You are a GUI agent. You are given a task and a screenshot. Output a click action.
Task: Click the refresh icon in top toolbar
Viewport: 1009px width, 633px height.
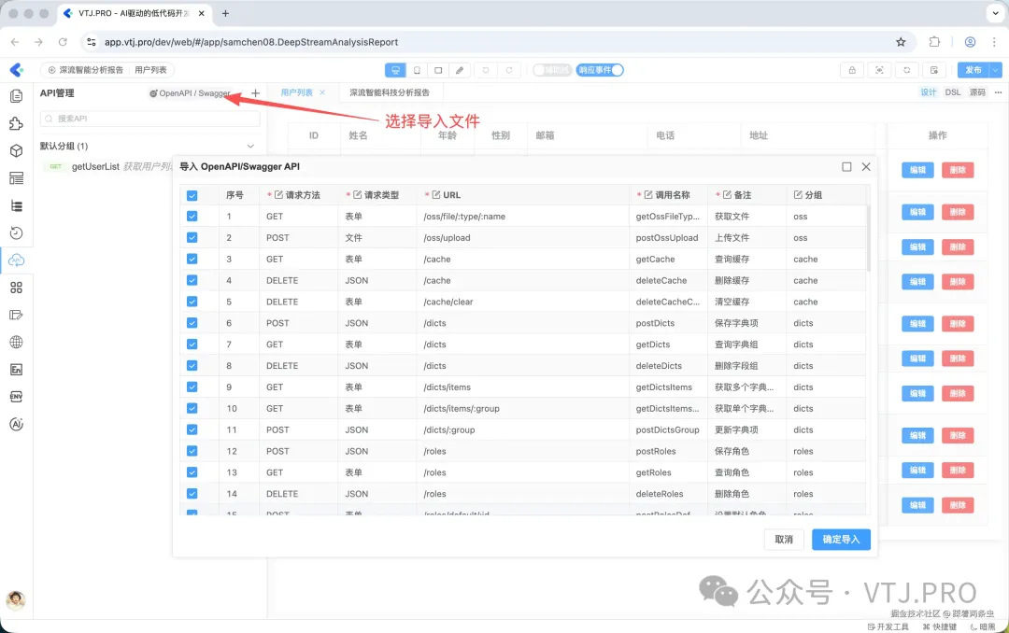coord(906,70)
